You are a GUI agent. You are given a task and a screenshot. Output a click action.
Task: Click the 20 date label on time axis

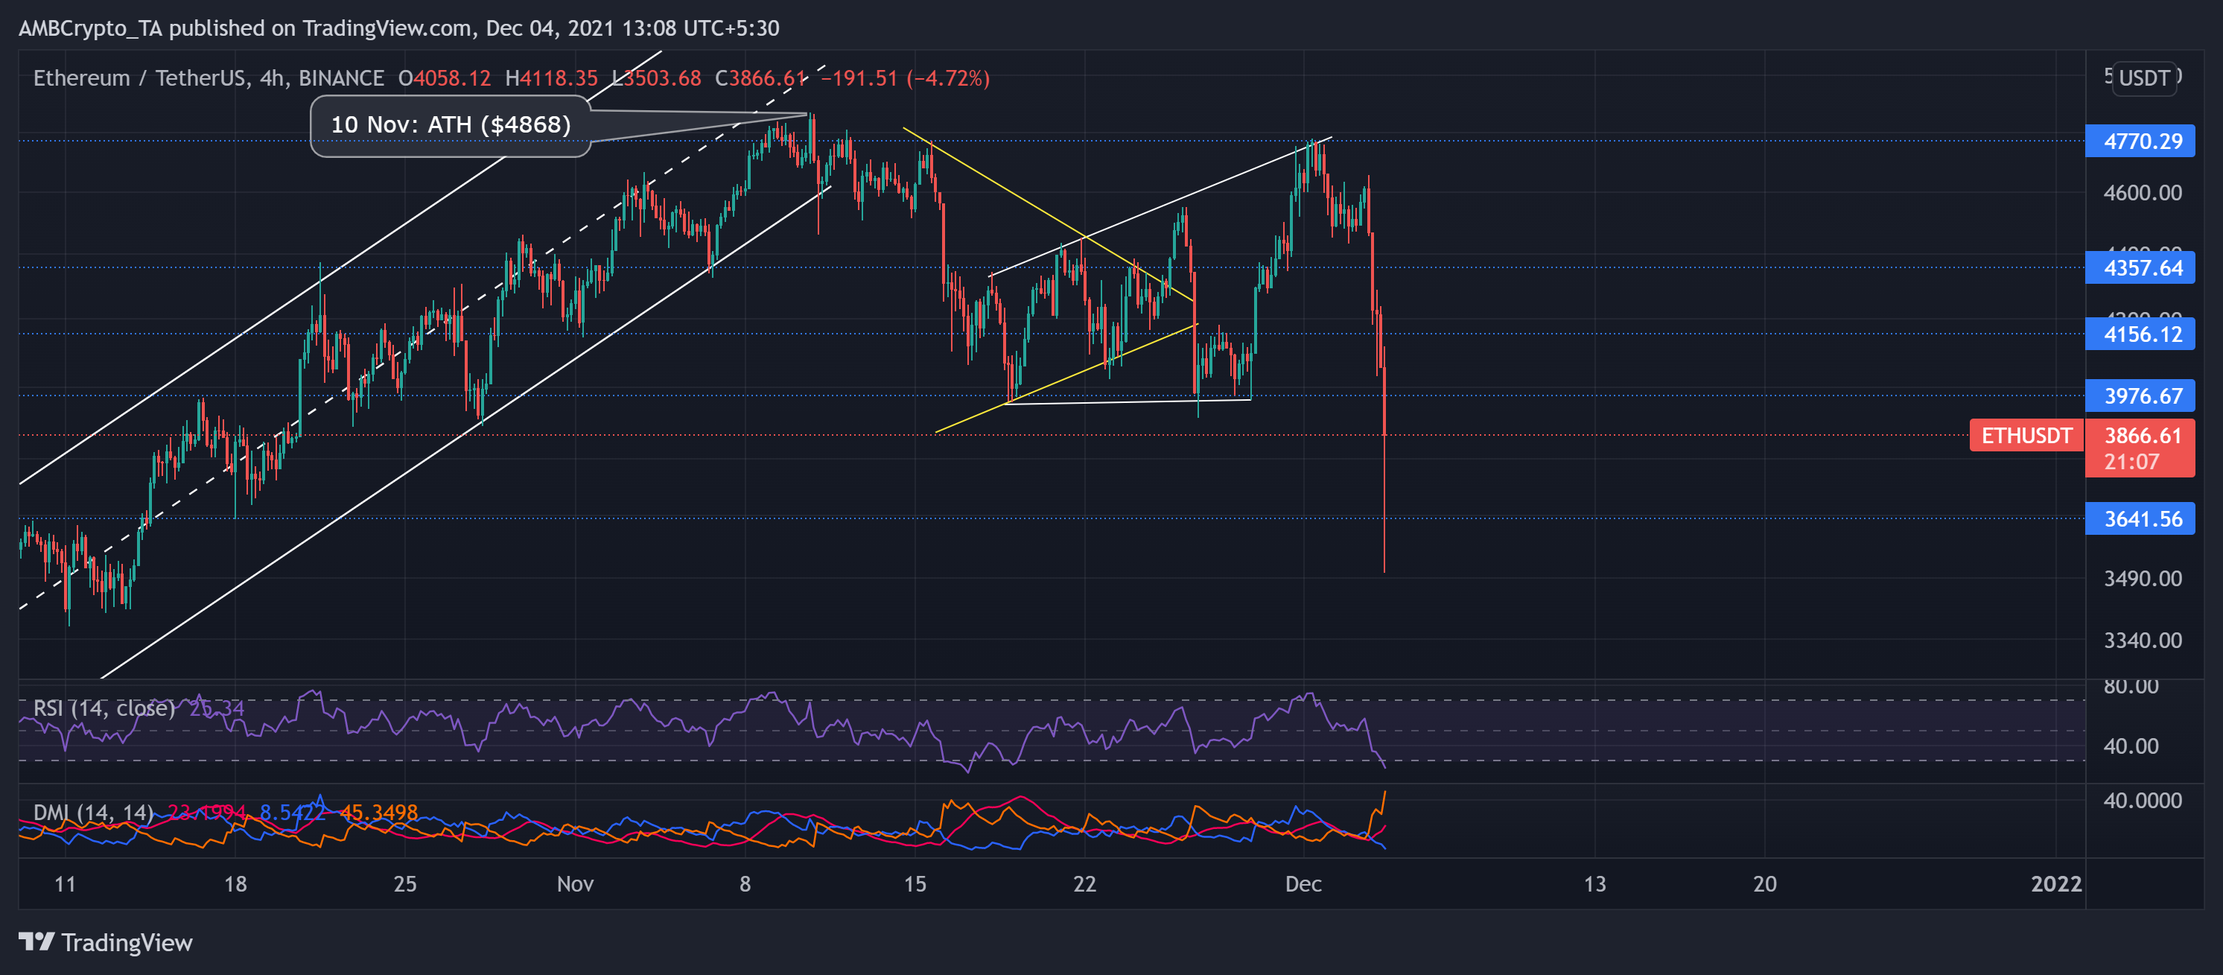coord(1765,883)
